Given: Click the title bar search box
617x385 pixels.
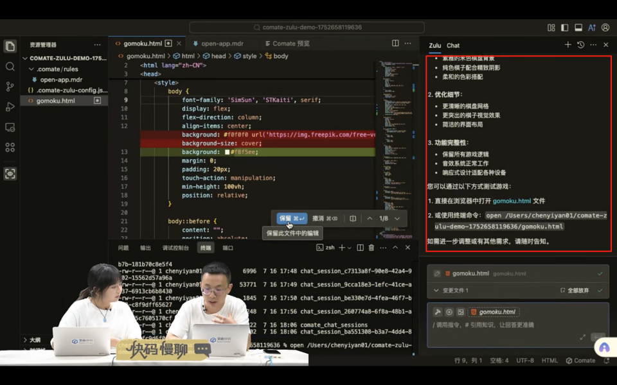Looking at the screenshot, I should click(307, 28).
